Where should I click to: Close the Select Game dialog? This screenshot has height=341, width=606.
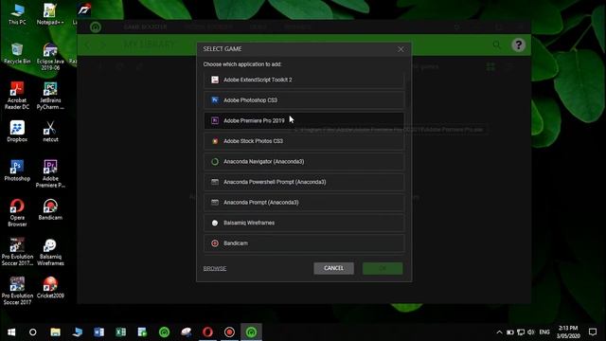point(401,49)
